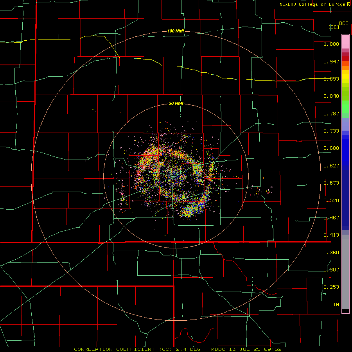Click the 0.733 scale value
Screen dimensions: 352x352
pyautogui.click(x=331, y=131)
